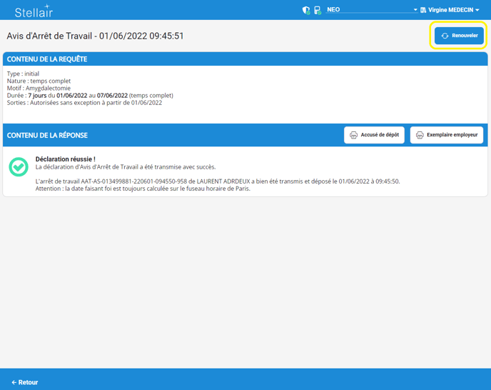Click the building icon beside Virgine MEDECIN
The image size is (491, 390).
pyautogui.click(x=423, y=10)
